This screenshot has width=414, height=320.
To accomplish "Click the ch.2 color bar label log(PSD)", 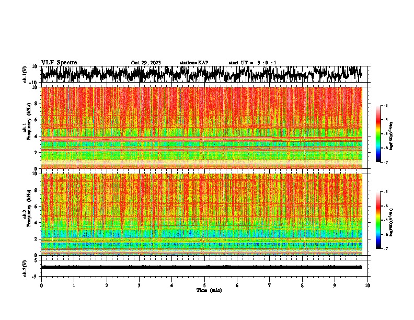I will point(392,223).
